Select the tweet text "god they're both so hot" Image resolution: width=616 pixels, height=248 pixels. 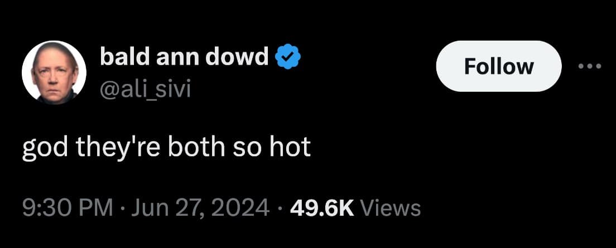coord(166,149)
